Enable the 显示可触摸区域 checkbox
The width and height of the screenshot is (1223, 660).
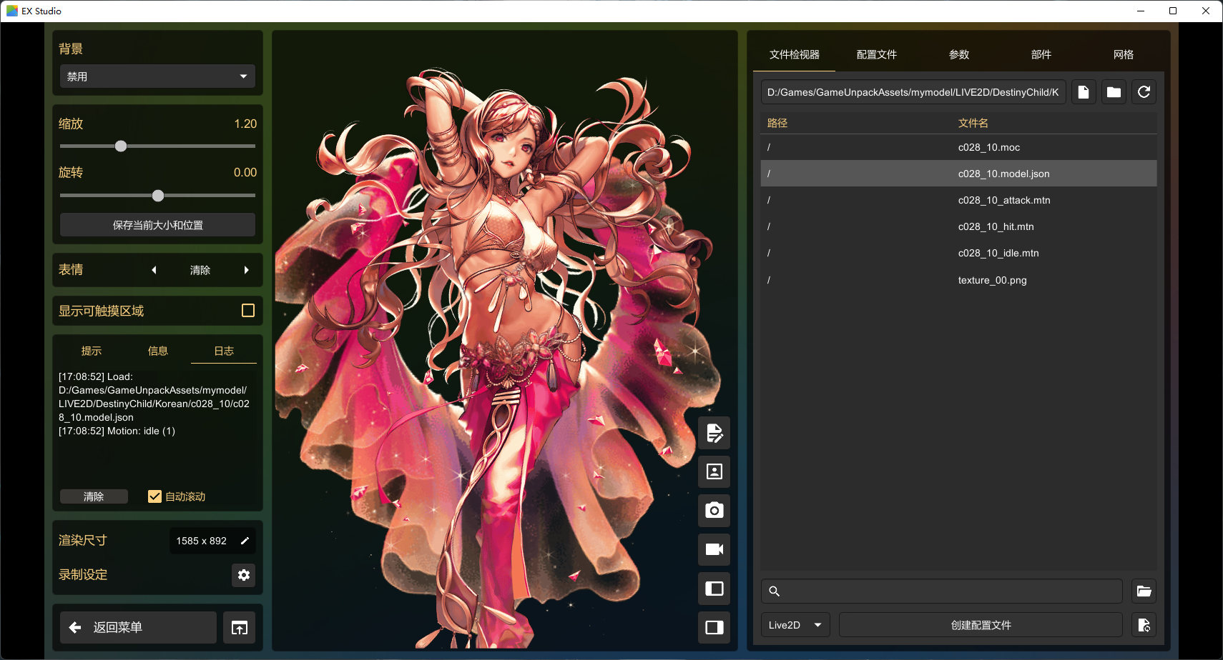click(248, 311)
